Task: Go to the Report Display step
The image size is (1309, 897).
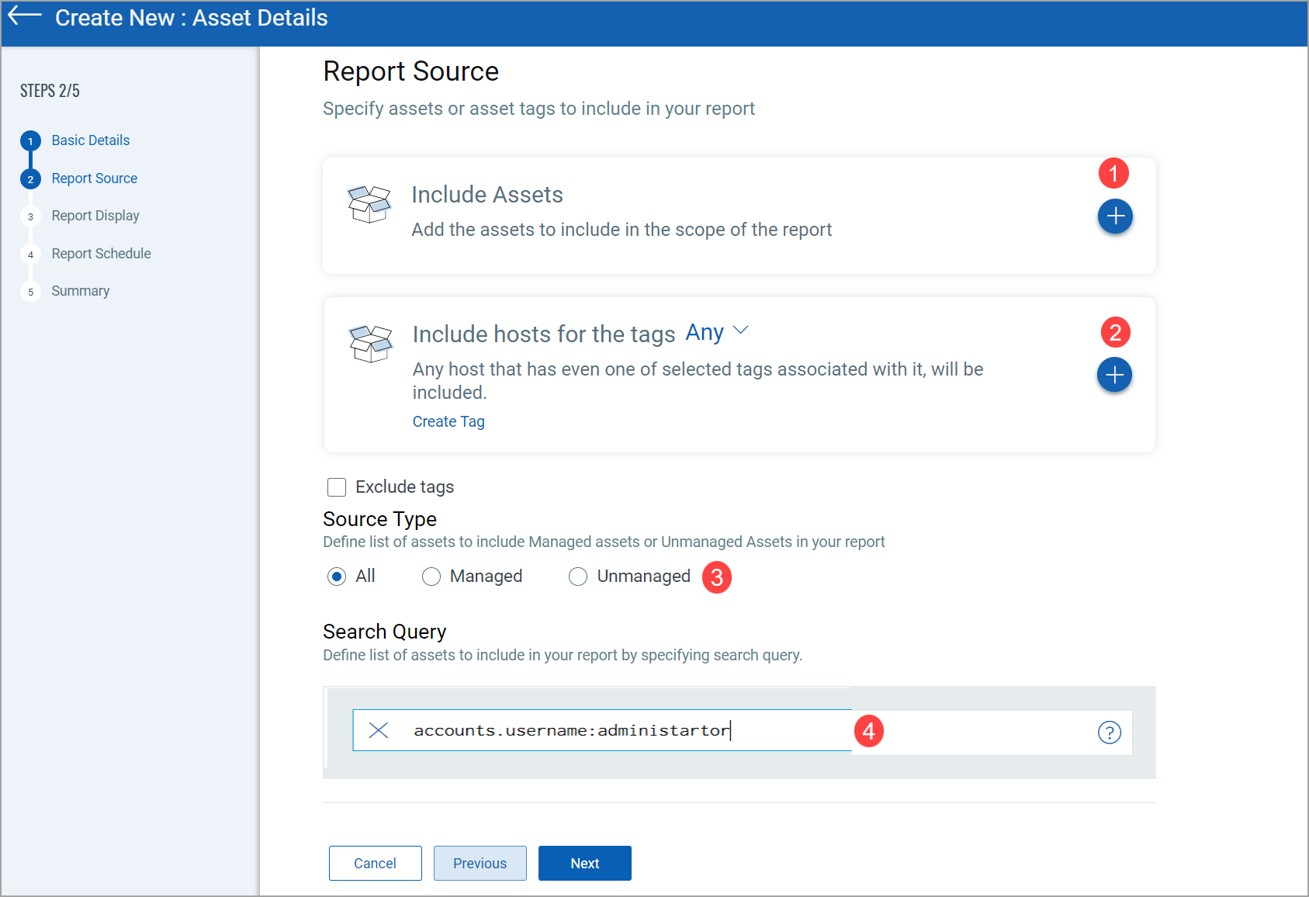Action: (95, 215)
